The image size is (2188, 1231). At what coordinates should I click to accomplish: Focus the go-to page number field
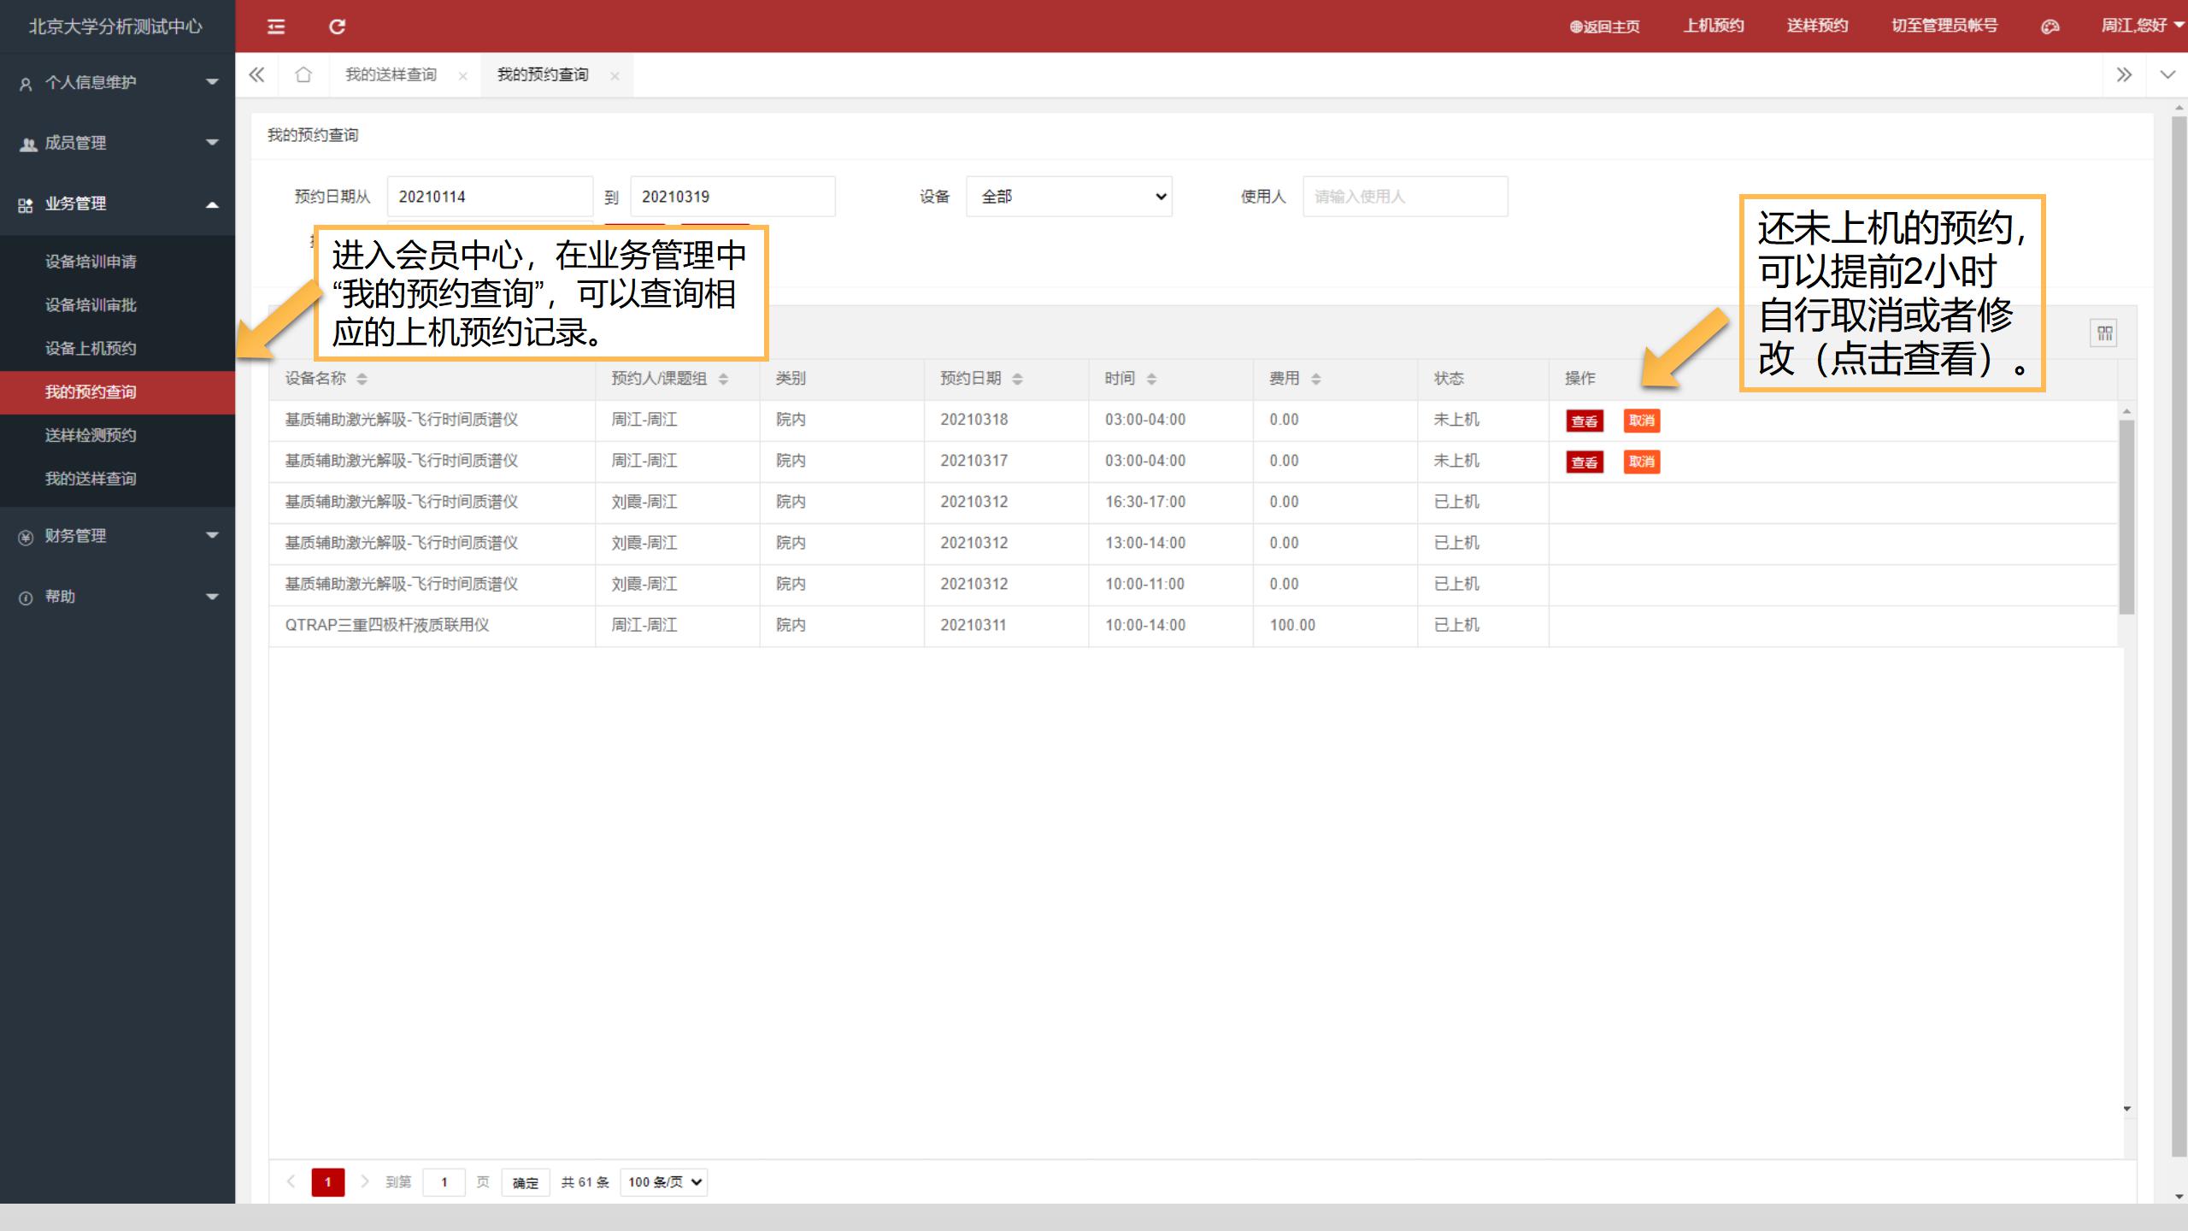[444, 1182]
